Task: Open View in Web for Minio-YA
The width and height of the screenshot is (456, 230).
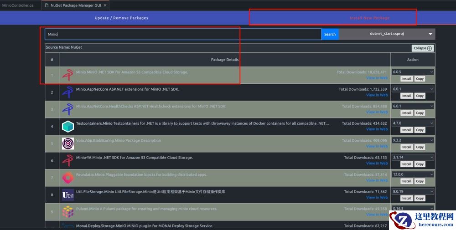Action: (x=377, y=163)
